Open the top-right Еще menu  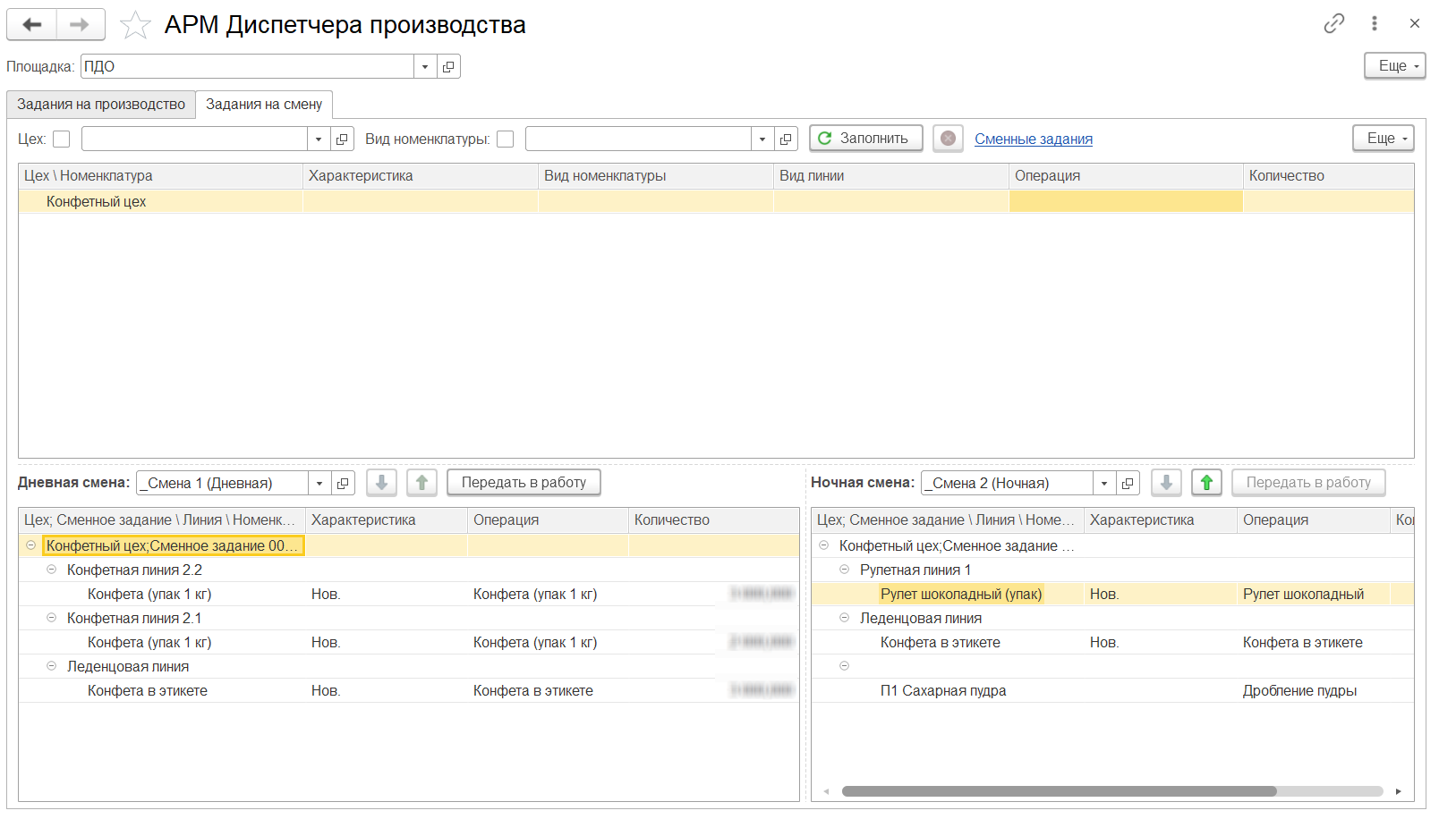point(1394,66)
